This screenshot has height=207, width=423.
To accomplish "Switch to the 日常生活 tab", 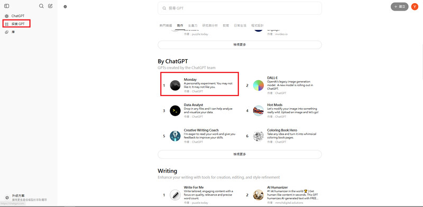I will click(x=240, y=25).
